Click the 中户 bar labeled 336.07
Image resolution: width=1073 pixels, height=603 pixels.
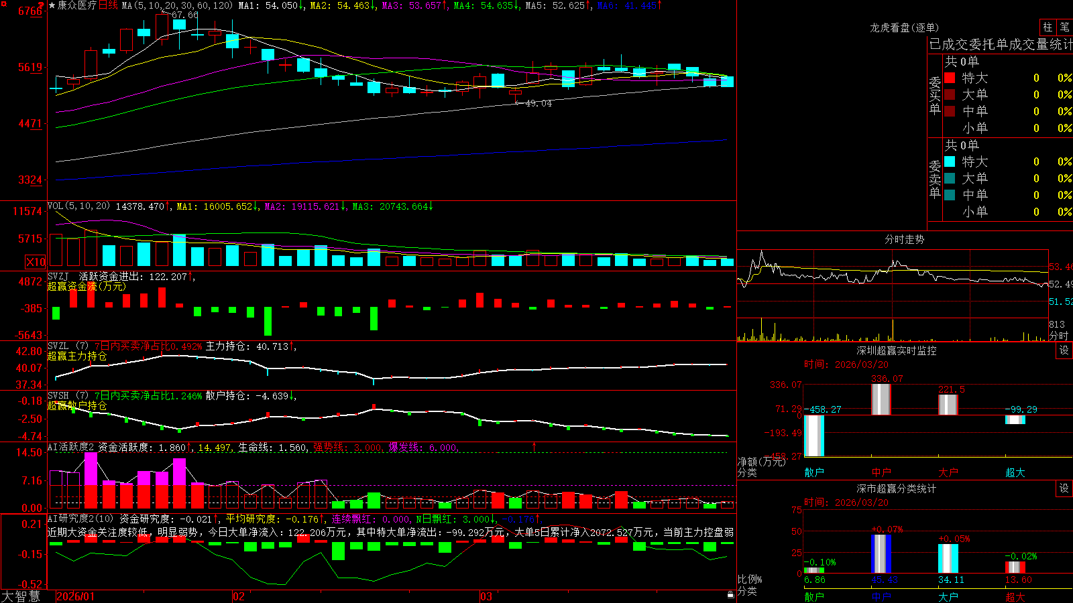[x=881, y=399]
